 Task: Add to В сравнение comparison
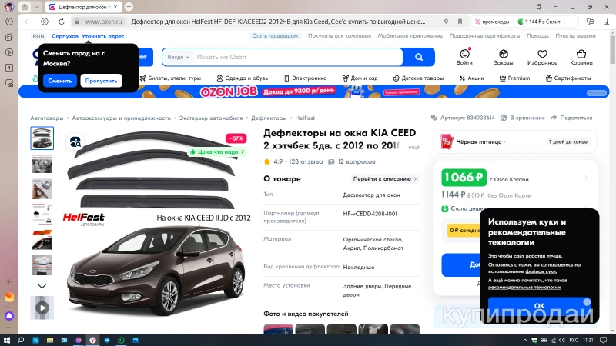(523, 118)
